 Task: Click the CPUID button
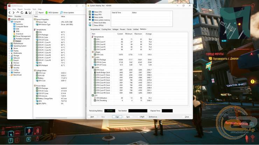[x=142, y=117]
